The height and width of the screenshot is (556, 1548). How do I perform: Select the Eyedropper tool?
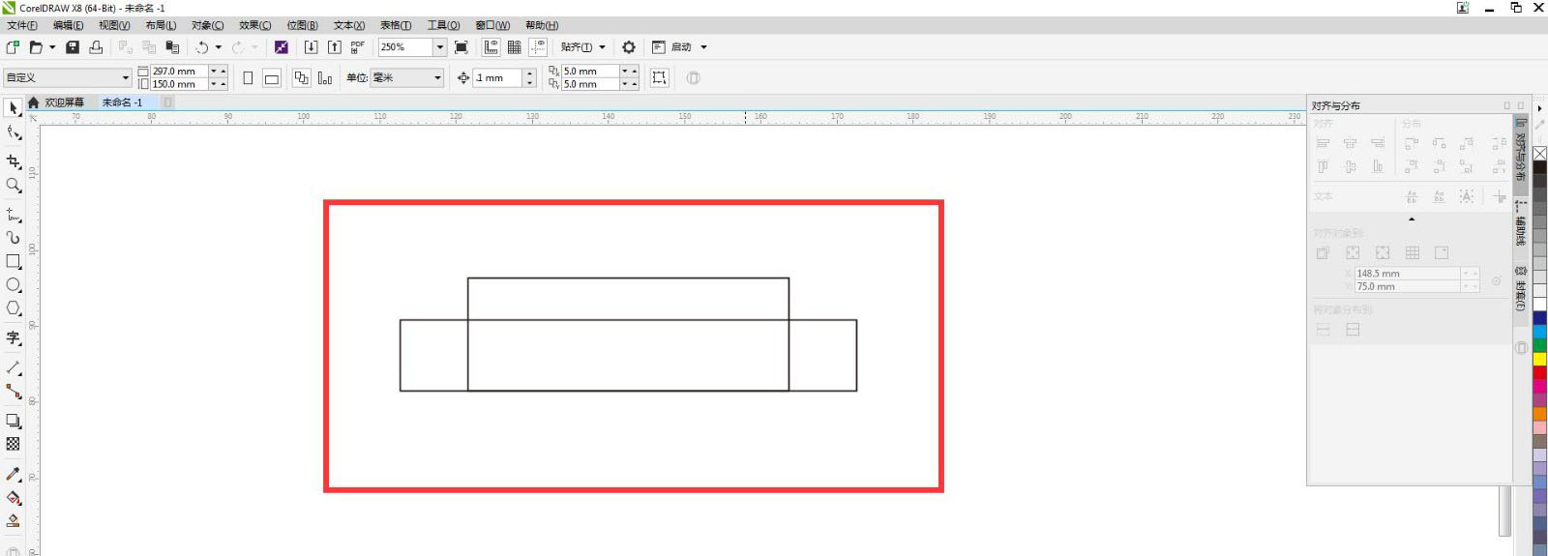[x=14, y=474]
